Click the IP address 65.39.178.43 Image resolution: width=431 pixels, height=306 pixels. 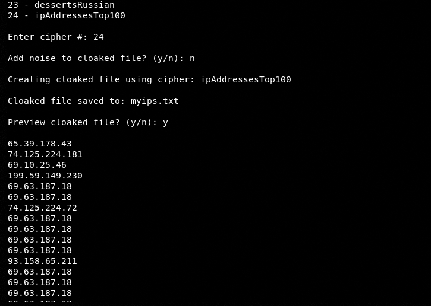coord(39,144)
